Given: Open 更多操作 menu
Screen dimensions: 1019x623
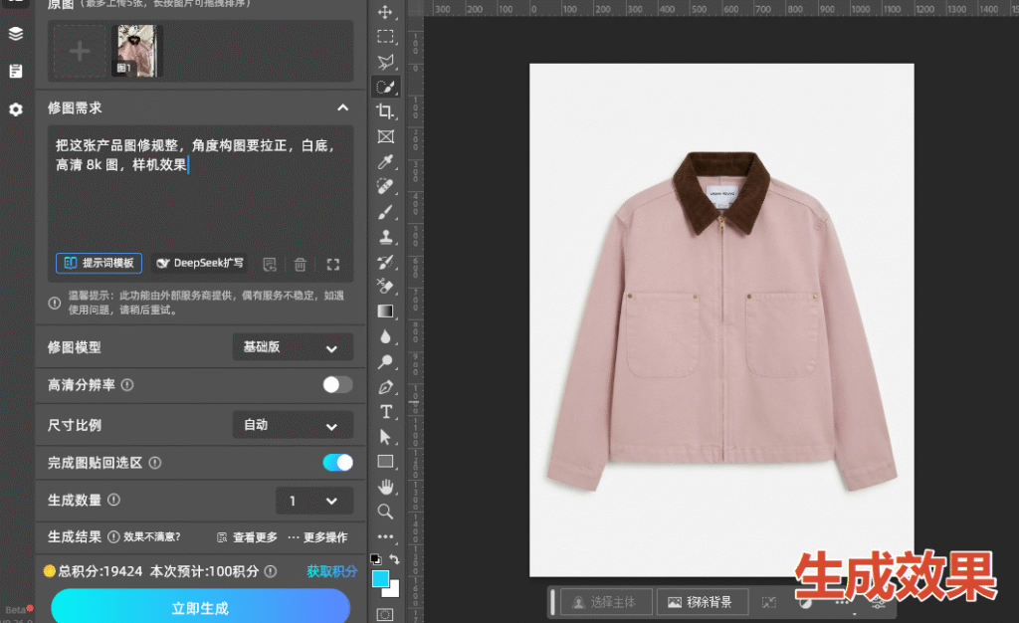Looking at the screenshot, I should (x=317, y=537).
